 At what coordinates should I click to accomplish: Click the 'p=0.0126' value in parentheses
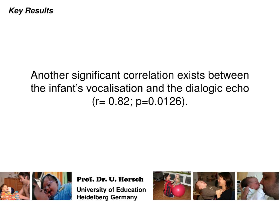(159, 101)
